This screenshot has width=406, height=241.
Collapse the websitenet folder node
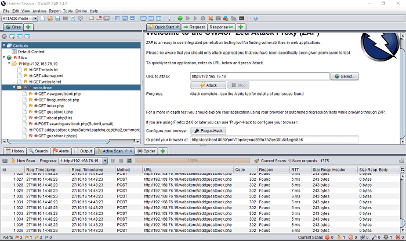pyautogui.click(x=14, y=87)
